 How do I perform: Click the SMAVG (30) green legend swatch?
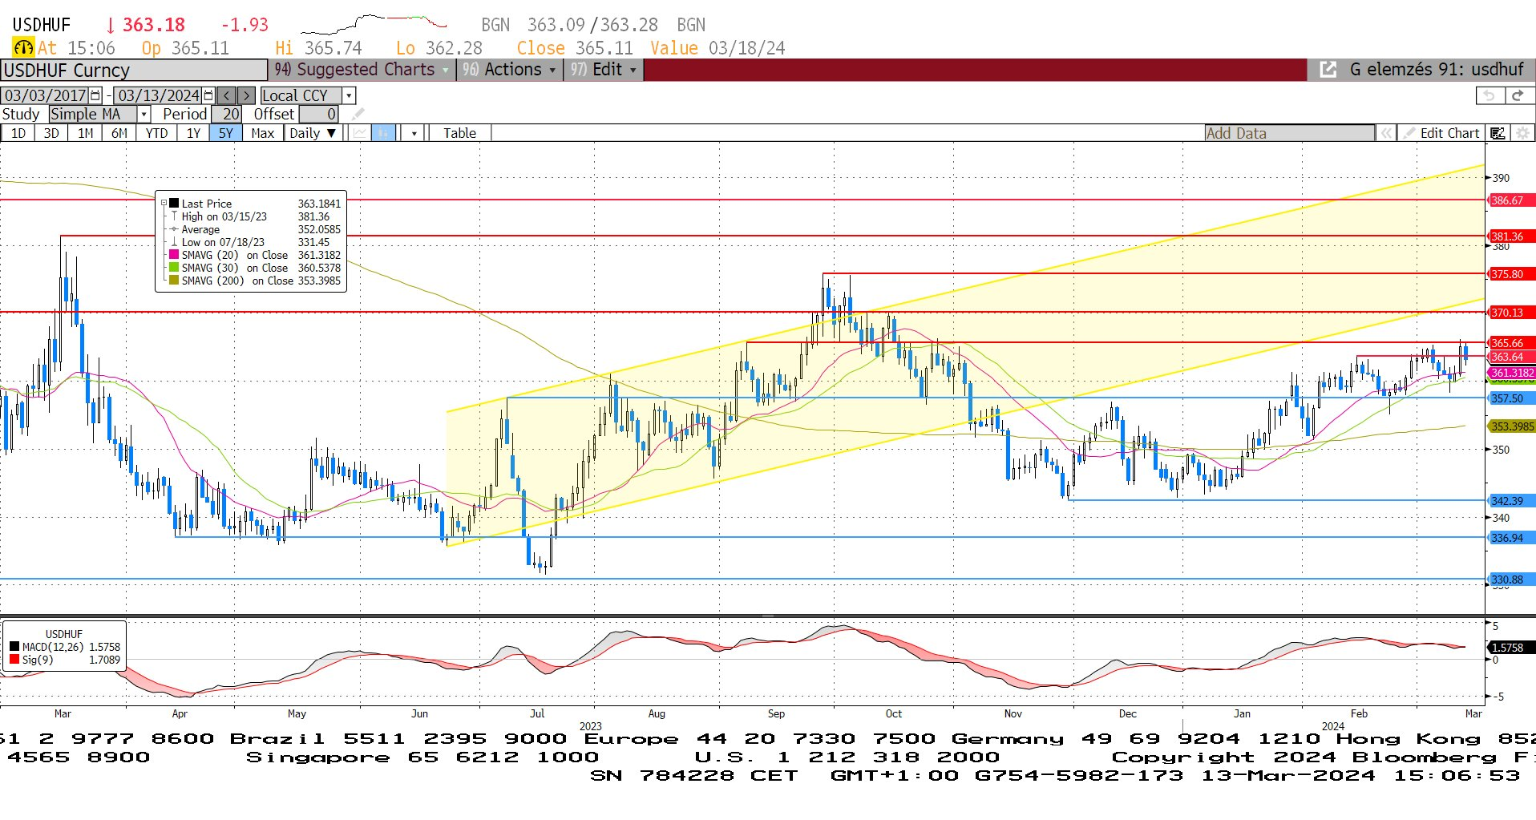click(x=174, y=268)
